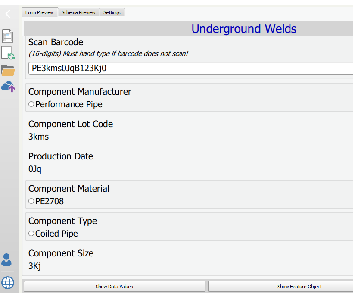Click the back arrow chevron icon
Viewport: 358px width, 293px height.
[8, 14]
